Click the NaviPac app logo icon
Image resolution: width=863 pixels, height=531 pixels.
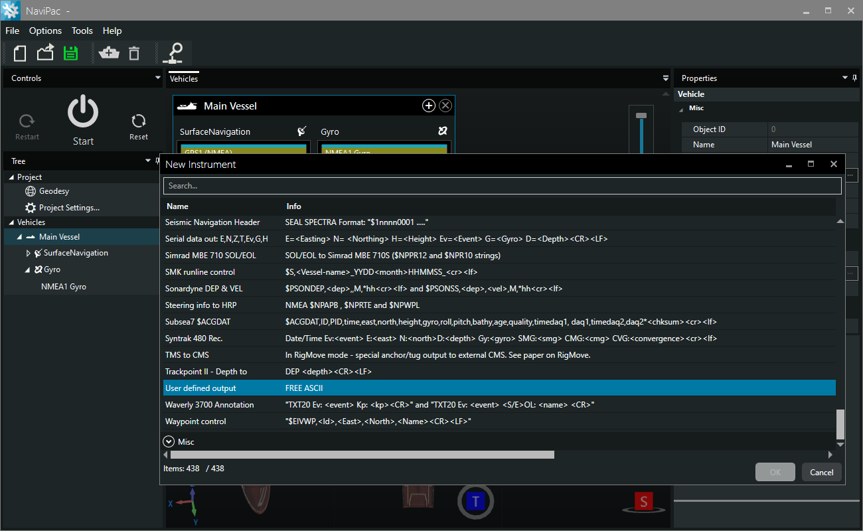(11, 11)
